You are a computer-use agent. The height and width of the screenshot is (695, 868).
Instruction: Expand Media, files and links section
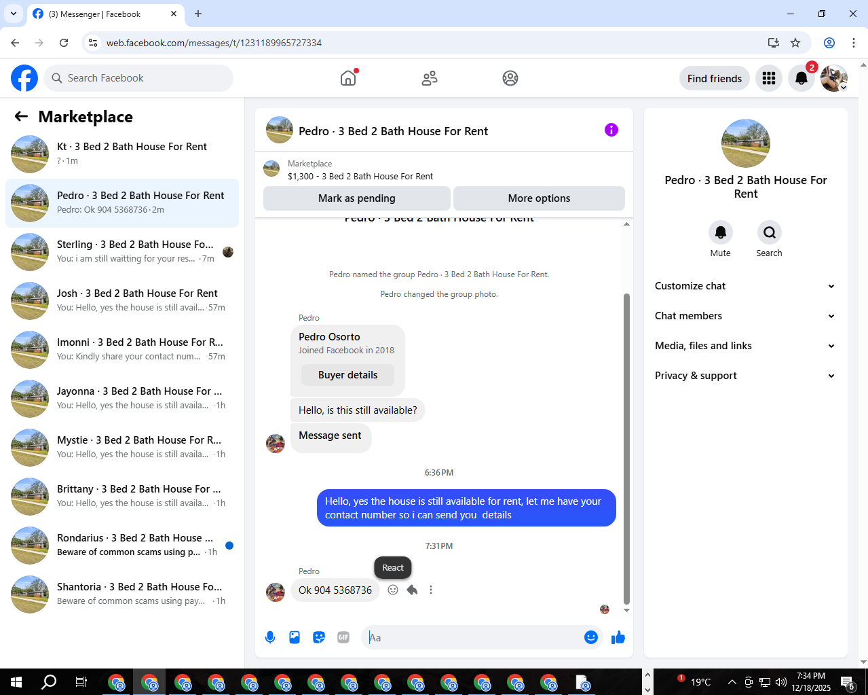point(744,346)
